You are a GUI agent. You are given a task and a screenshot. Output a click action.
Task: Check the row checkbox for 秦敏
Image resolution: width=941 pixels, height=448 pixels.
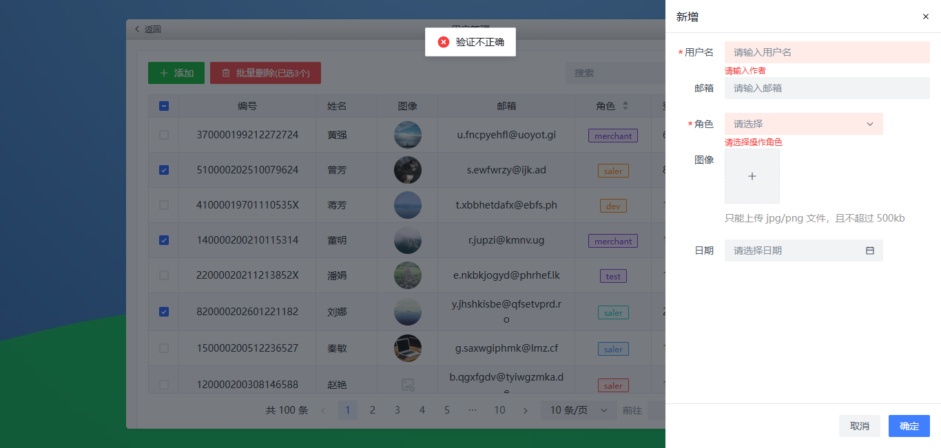(164, 348)
